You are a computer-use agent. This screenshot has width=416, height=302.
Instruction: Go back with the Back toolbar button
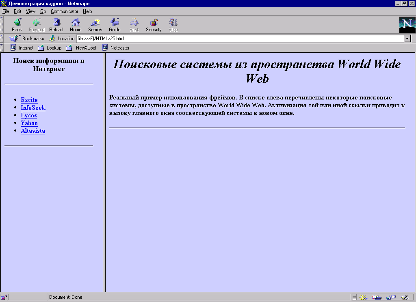(17, 25)
